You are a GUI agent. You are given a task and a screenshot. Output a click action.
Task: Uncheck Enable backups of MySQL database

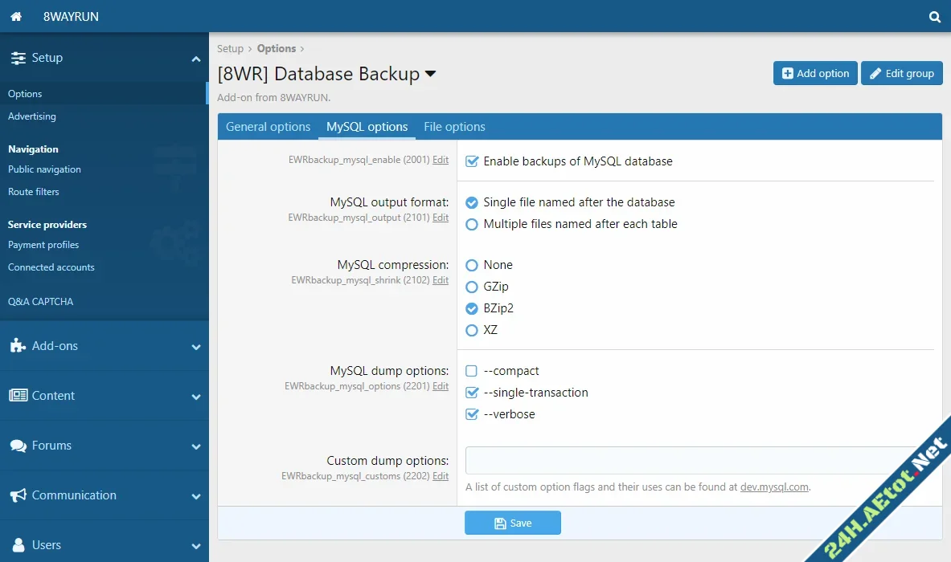[x=471, y=161]
